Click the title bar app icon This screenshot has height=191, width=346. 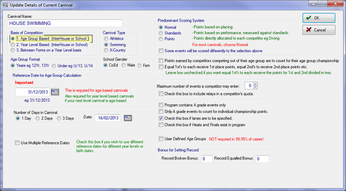click(x=5, y=5)
